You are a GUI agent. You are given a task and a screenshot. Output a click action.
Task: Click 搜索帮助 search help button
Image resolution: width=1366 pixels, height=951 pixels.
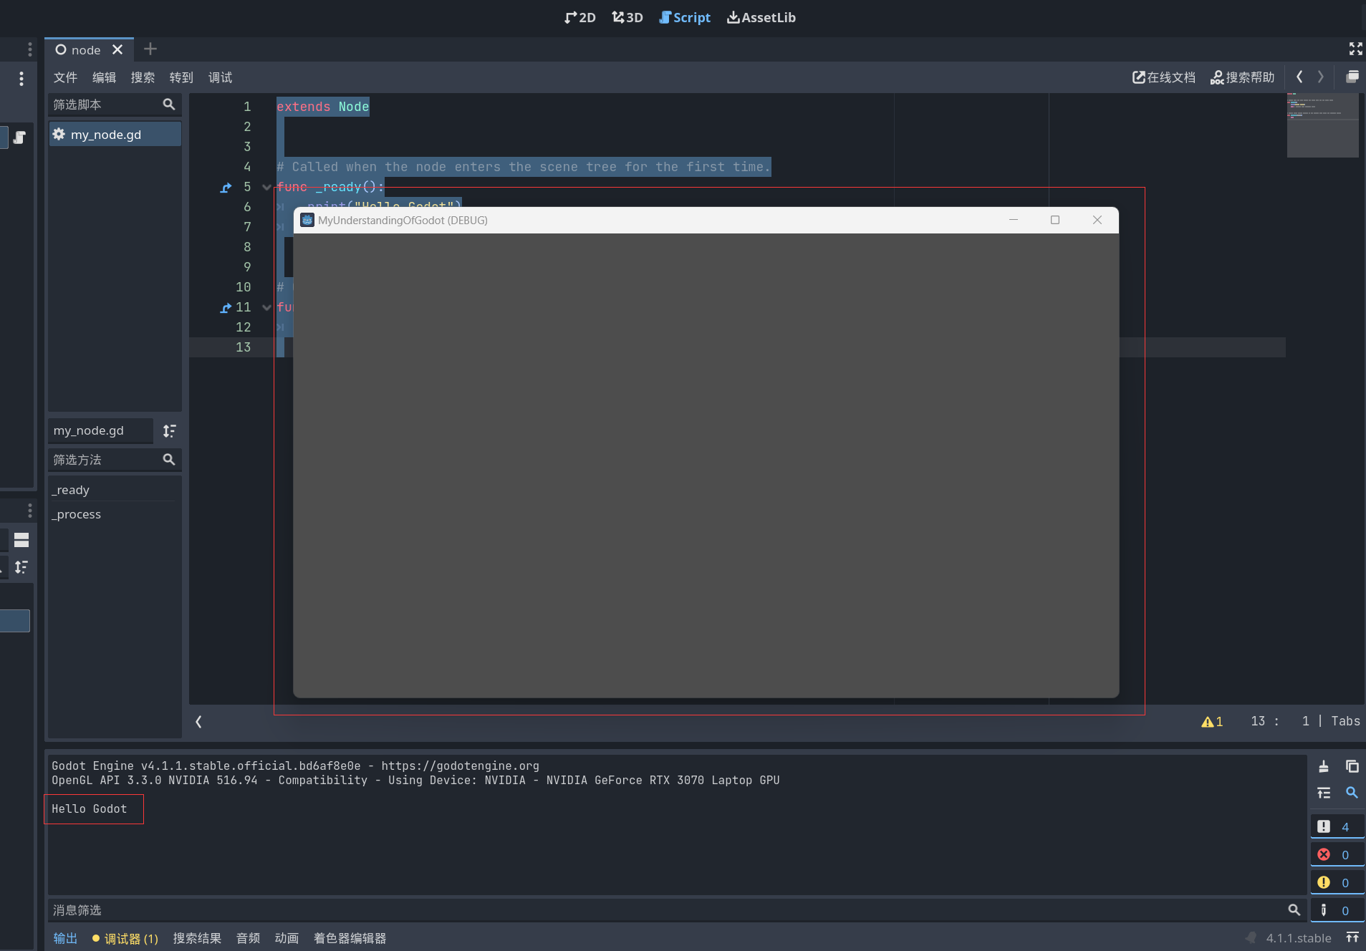(1243, 77)
